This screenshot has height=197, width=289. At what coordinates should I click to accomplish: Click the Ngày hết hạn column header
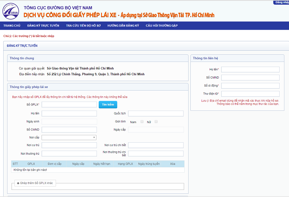pos(102,164)
